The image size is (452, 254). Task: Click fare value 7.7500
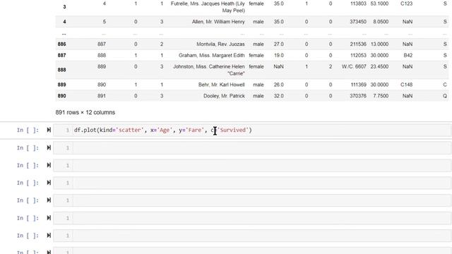pos(381,96)
